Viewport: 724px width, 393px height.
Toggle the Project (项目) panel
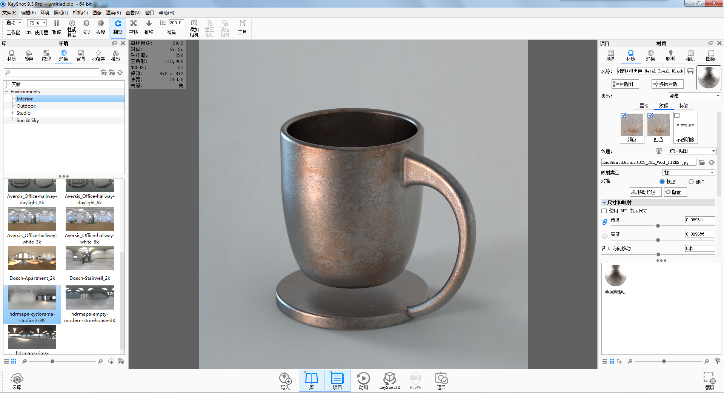(337, 381)
